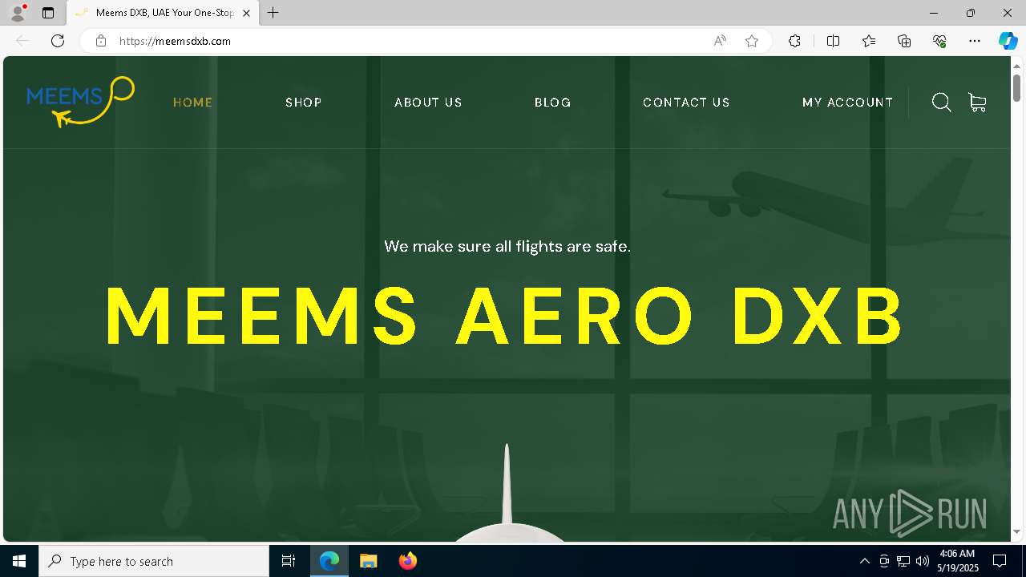Open the Favorites list icon

point(869,41)
